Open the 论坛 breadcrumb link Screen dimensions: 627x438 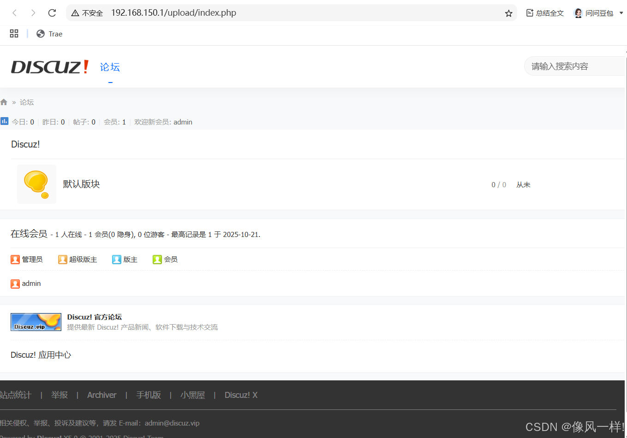pos(27,102)
